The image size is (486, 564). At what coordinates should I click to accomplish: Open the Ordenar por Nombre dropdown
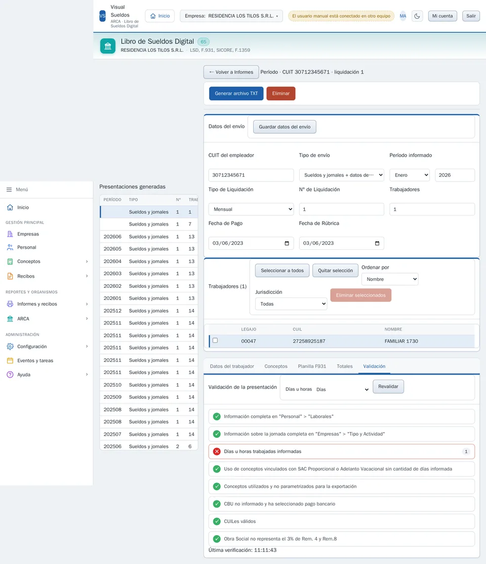pos(390,279)
